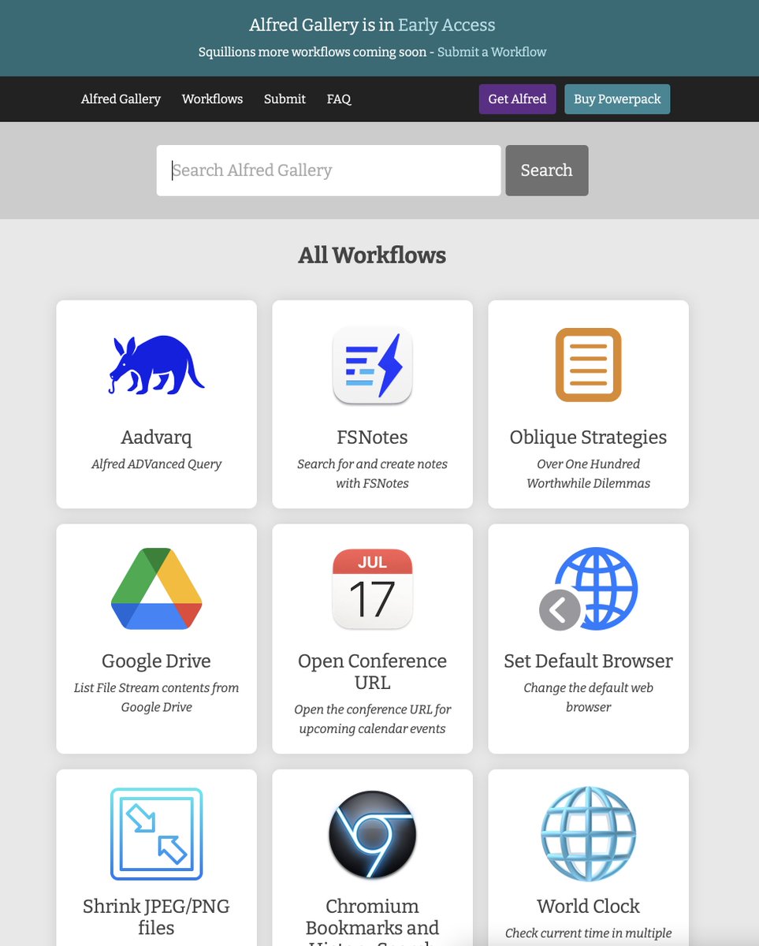
Task: Click the Search button
Action: click(547, 170)
